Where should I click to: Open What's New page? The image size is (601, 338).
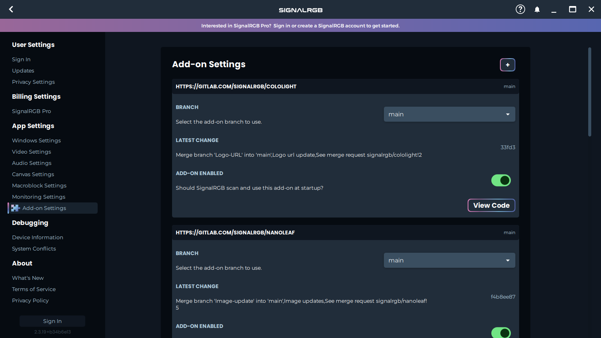(28, 278)
